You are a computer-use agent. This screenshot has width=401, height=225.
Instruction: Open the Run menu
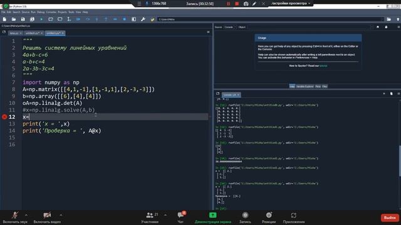pos(33,12)
